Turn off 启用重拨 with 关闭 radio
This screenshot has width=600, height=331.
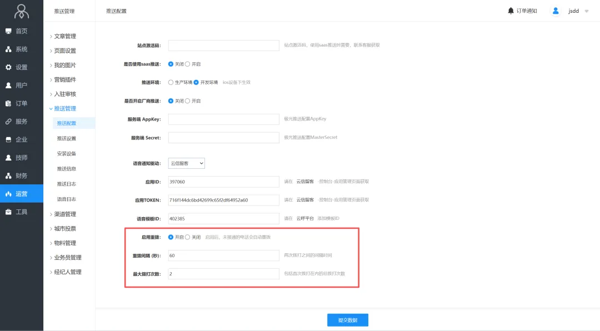click(188, 237)
